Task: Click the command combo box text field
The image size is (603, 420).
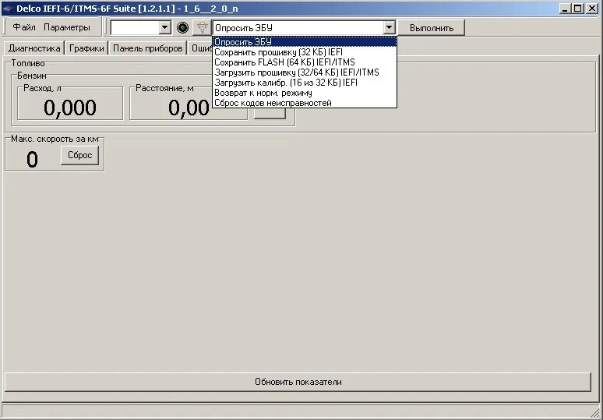Action: click(x=298, y=28)
